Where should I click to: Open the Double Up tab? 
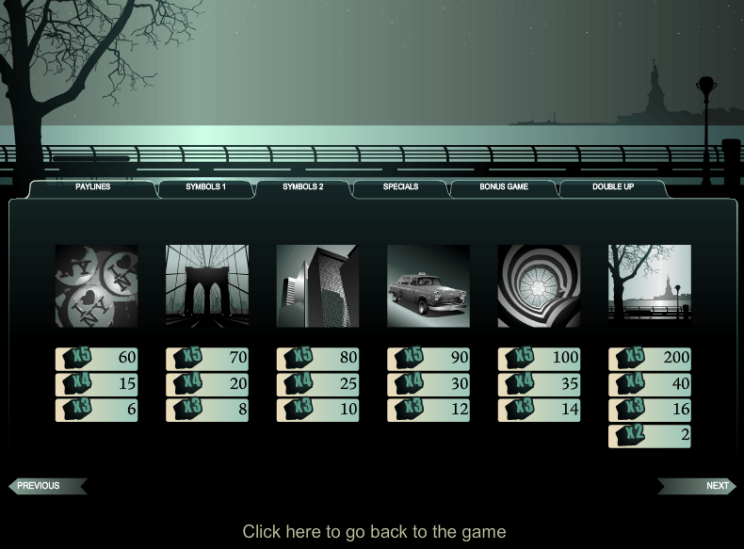coord(613,187)
